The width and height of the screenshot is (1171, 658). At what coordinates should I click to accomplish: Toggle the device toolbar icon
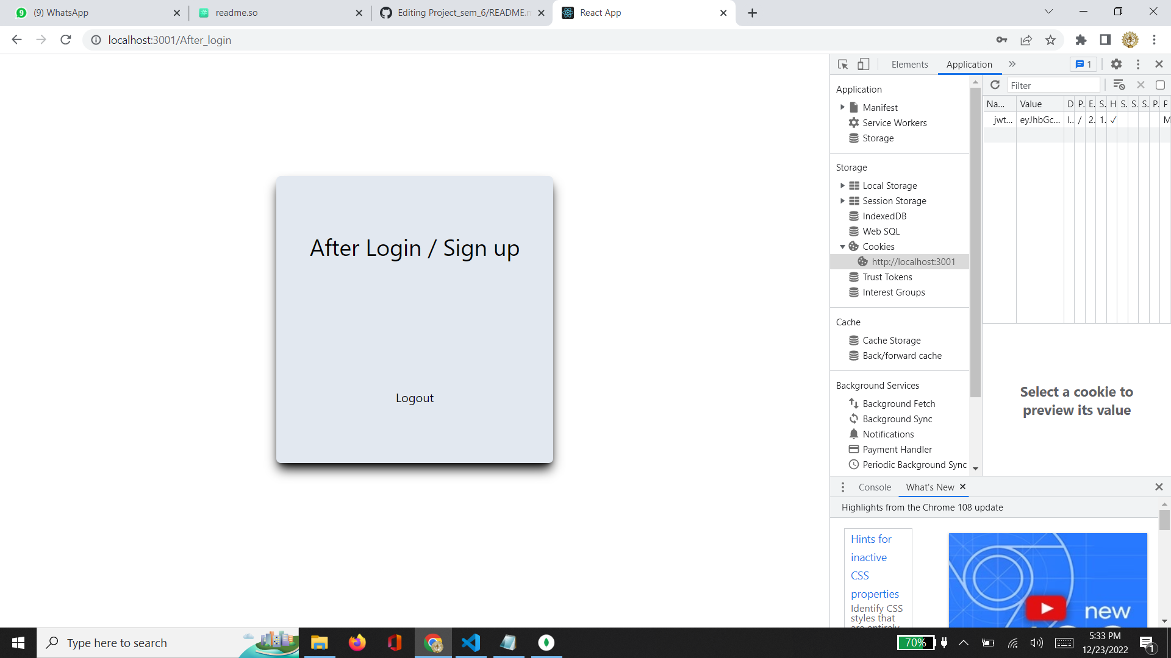pyautogui.click(x=863, y=64)
